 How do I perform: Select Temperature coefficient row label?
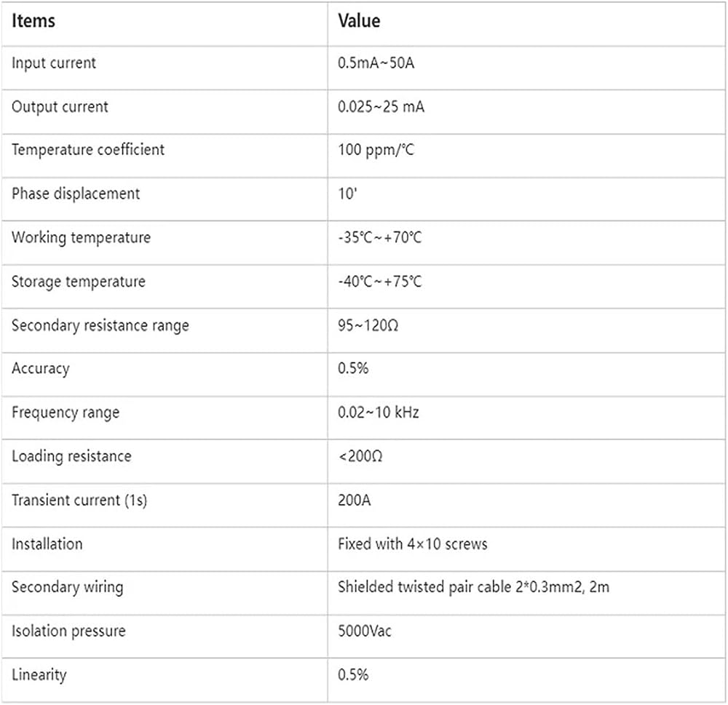[x=88, y=150]
